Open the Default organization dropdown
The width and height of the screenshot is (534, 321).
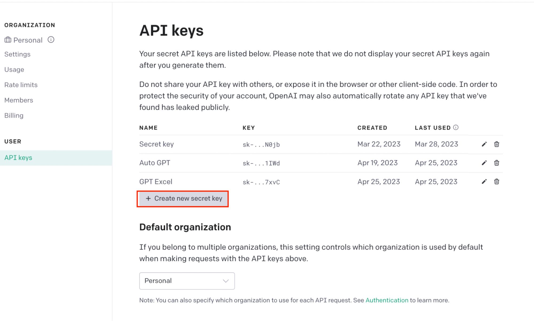(x=187, y=281)
